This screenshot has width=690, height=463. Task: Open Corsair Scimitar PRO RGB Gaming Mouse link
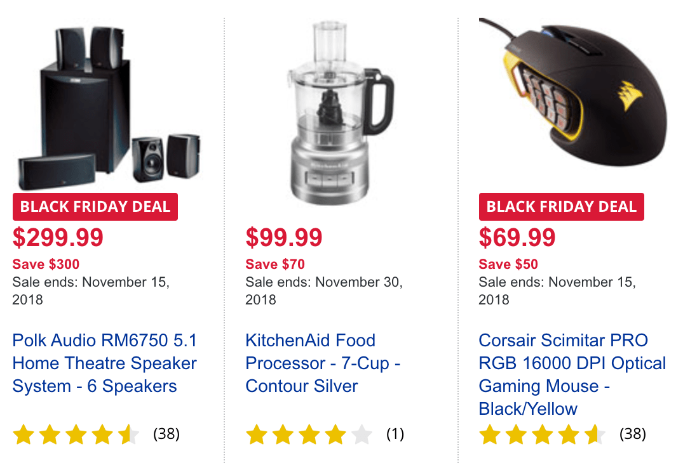572,374
